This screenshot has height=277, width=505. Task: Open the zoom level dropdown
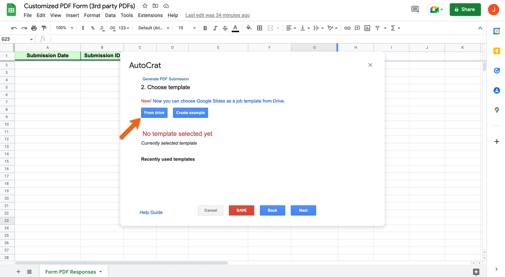(x=64, y=28)
